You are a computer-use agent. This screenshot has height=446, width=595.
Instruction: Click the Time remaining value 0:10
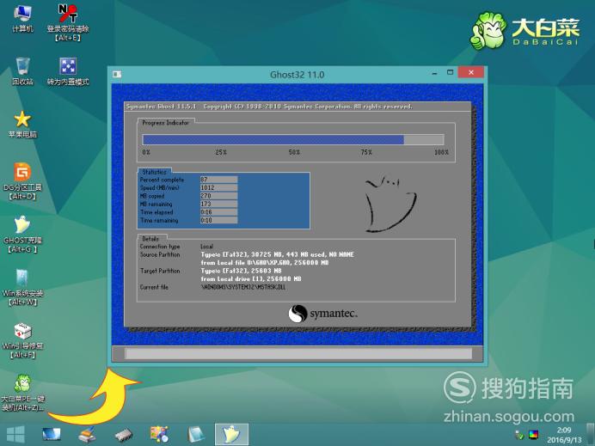(218, 220)
